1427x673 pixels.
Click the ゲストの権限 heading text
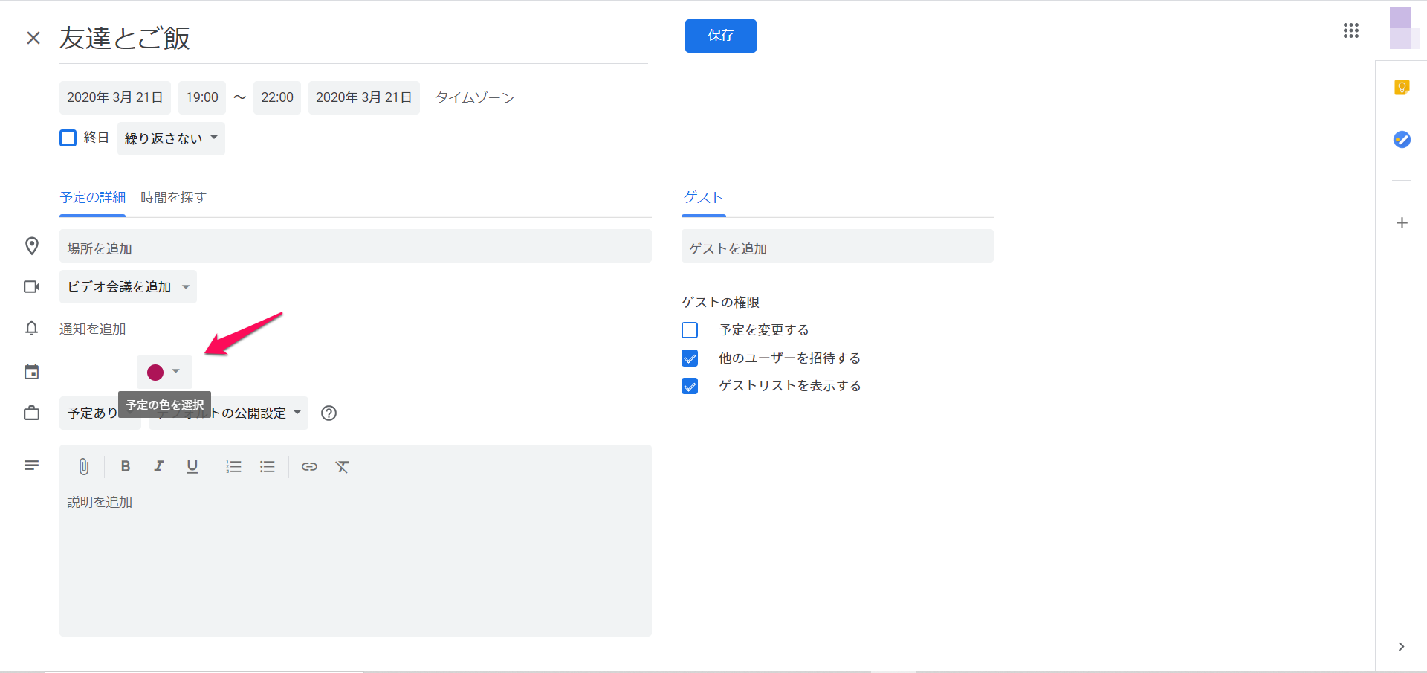[721, 302]
